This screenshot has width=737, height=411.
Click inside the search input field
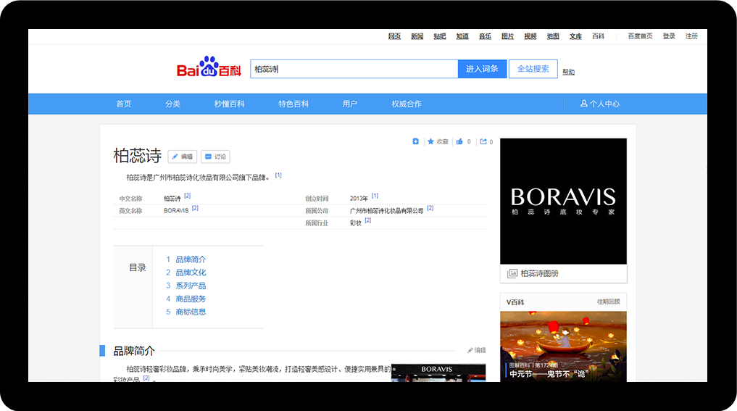[354, 69]
